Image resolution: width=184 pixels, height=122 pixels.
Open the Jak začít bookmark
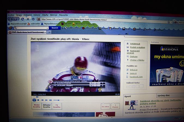click(66, 24)
